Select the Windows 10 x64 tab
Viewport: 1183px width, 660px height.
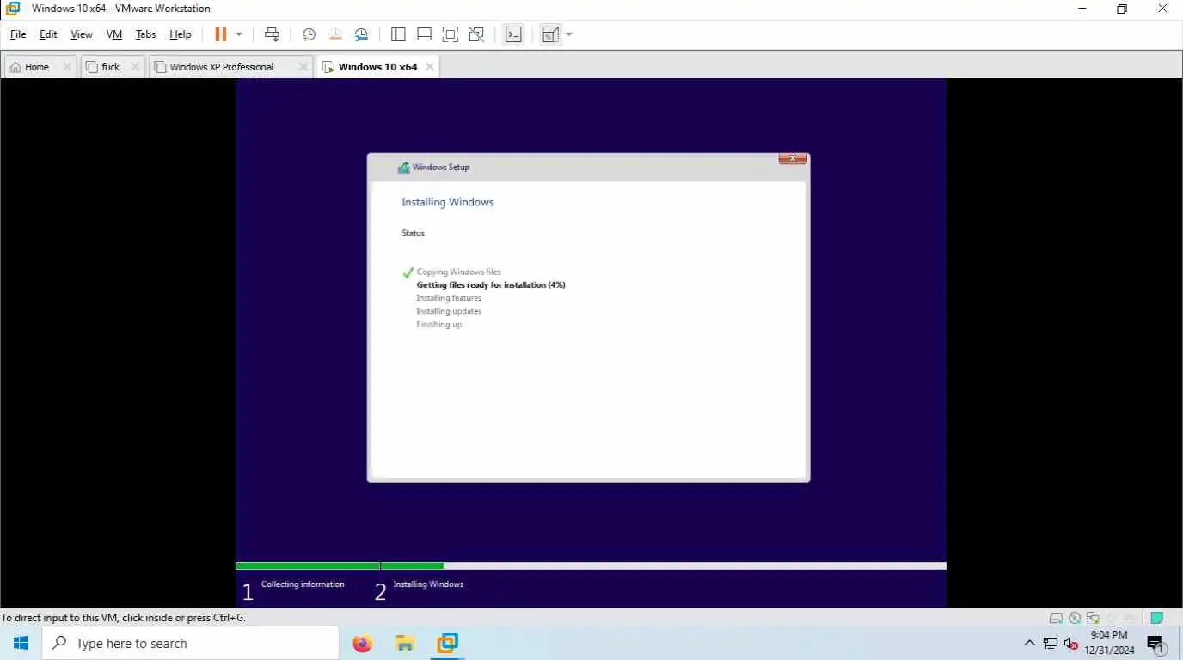click(x=377, y=67)
